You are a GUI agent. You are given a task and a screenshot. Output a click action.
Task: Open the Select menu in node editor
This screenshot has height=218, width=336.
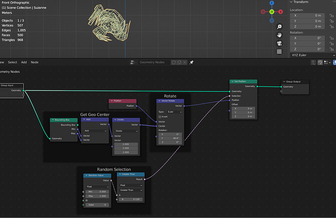tap(13, 62)
